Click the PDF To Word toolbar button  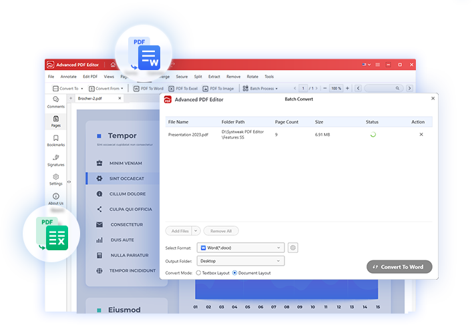(x=148, y=89)
